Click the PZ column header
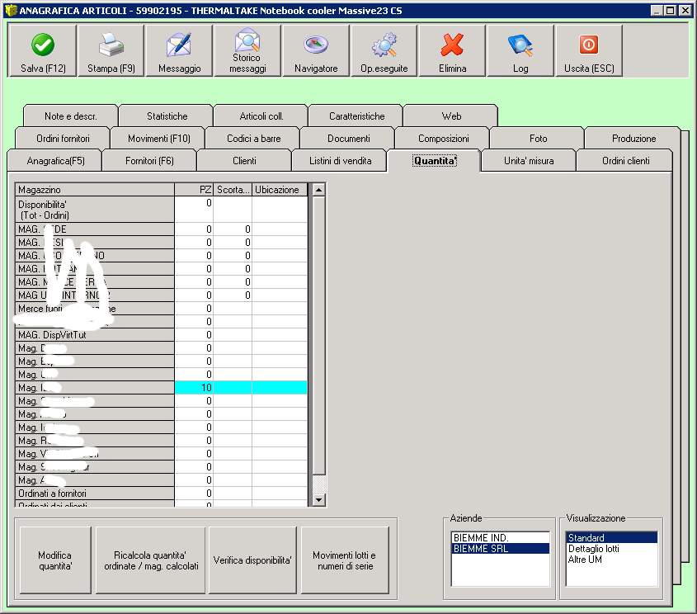The width and height of the screenshot is (697, 614). point(194,190)
